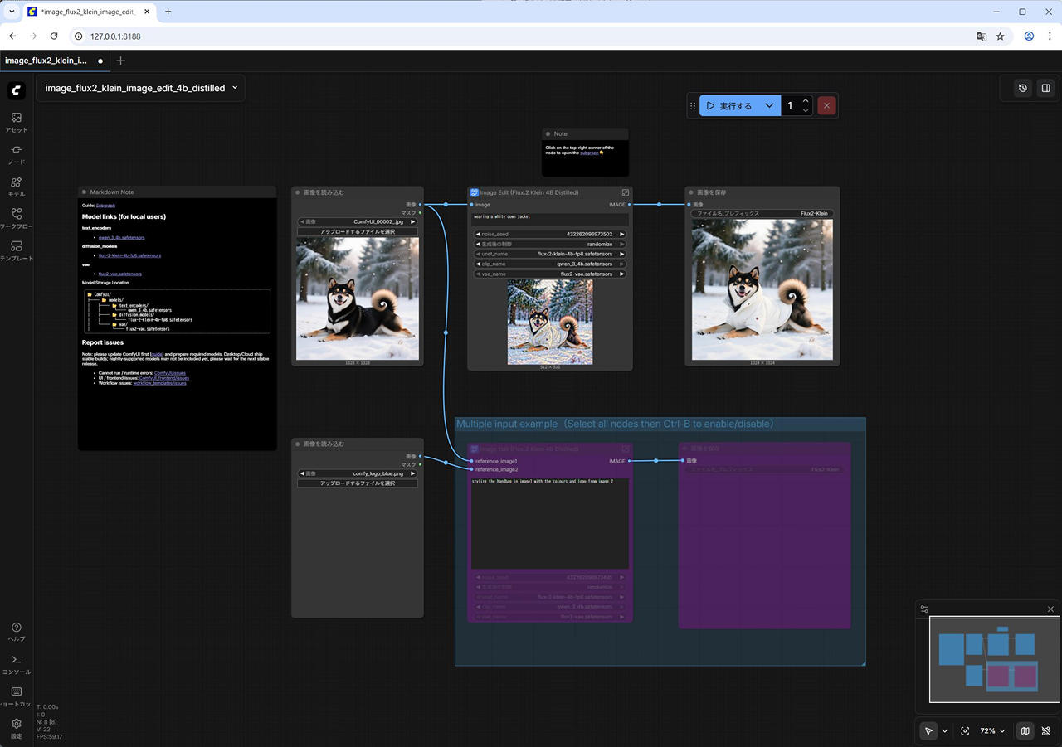Open the Console (コンソール) panel

pos(16,663)
